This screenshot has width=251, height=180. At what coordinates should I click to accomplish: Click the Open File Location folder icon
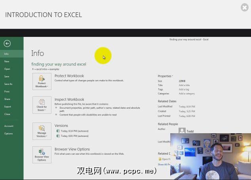[160, 159]
